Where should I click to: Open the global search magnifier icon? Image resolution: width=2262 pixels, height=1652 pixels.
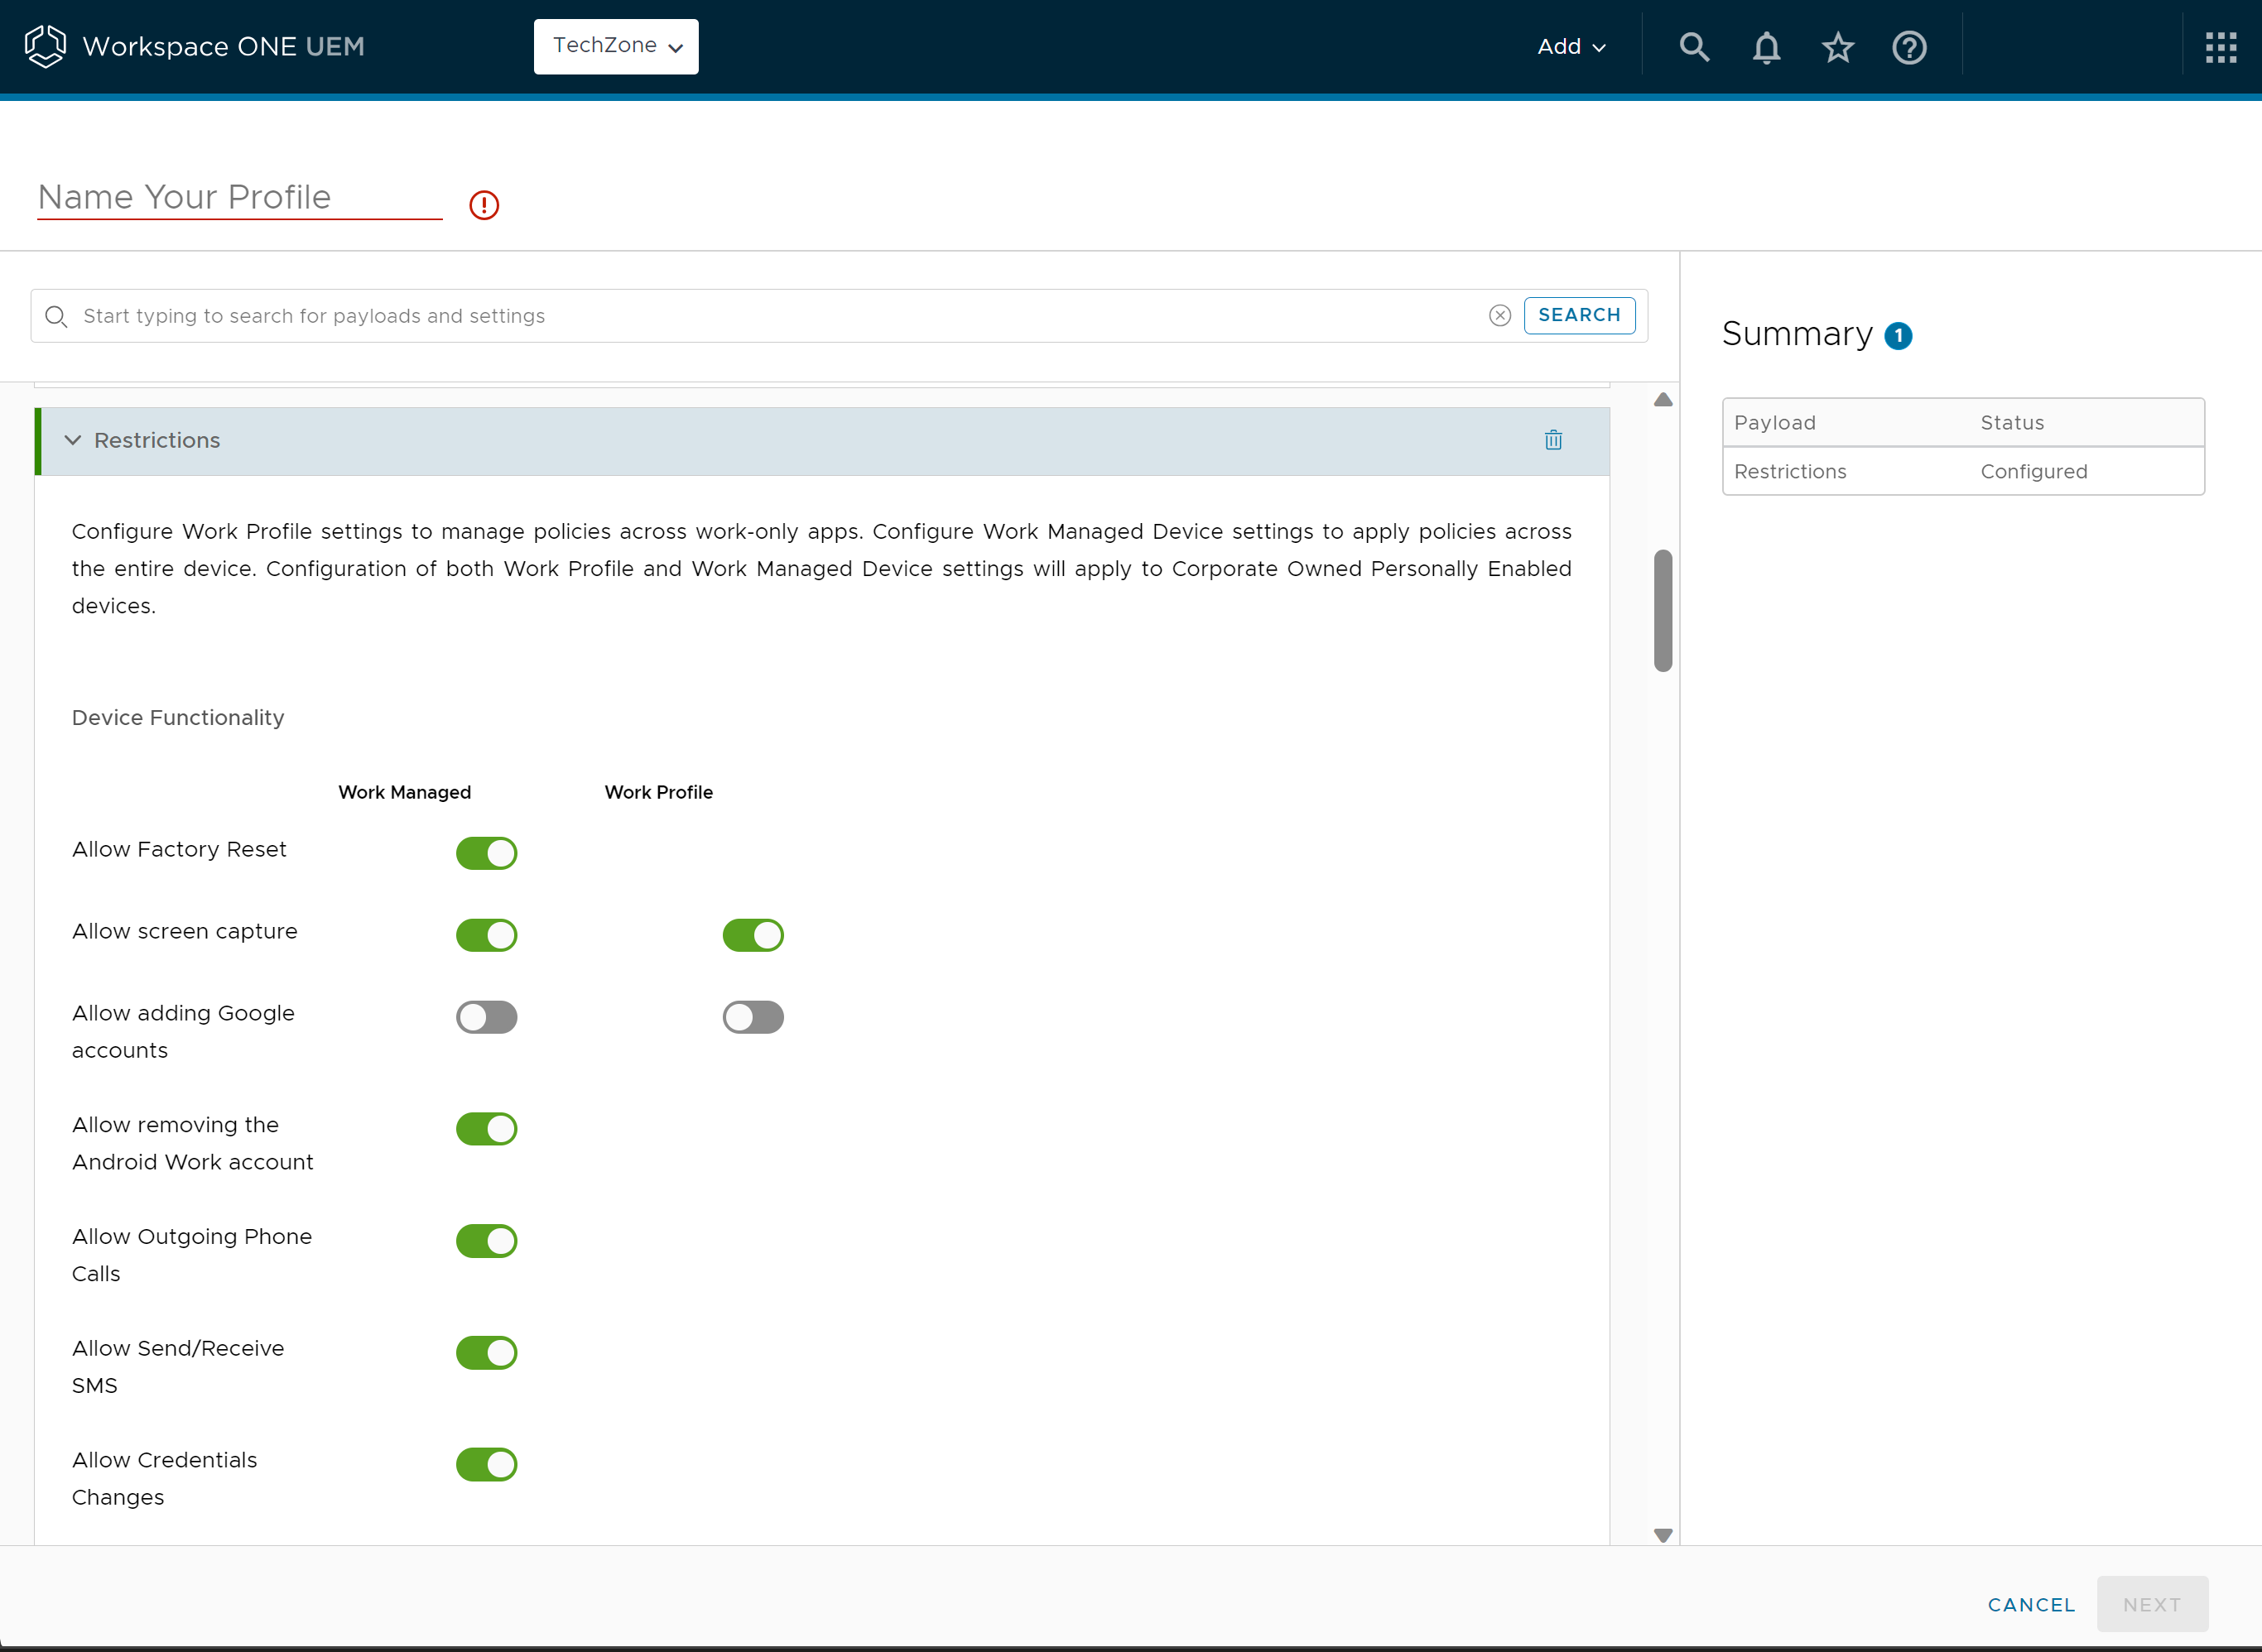point(1694,46)
